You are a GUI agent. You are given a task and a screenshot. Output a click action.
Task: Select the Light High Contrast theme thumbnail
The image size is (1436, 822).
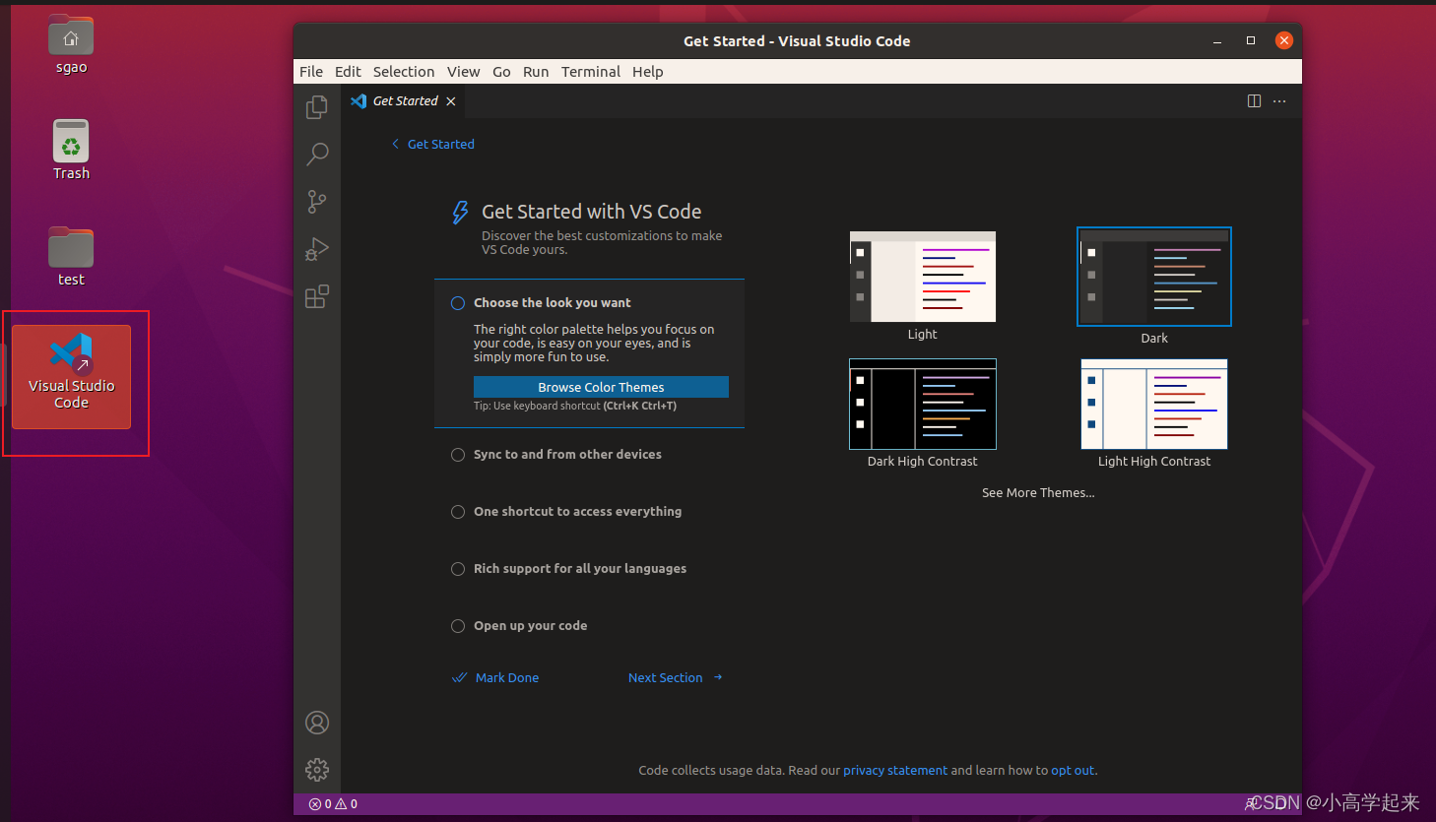pyautogui.click(x=1154, y=404)
